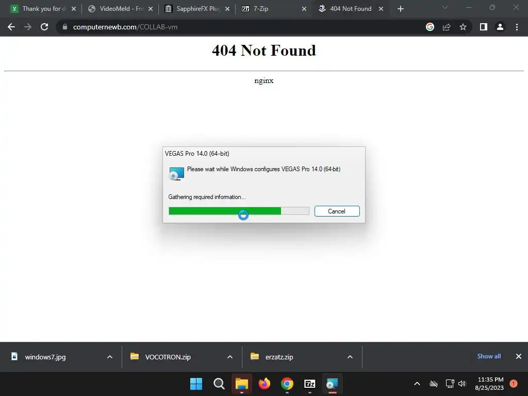This screenshot has width=528, height=396.
Task: Share this page via share icon
Action: coord(447,27)
